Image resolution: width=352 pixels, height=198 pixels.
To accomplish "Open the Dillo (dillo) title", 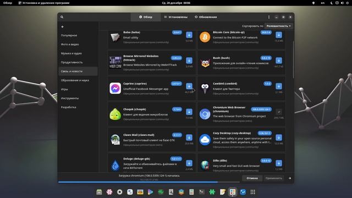I will (x=220, y=161).
